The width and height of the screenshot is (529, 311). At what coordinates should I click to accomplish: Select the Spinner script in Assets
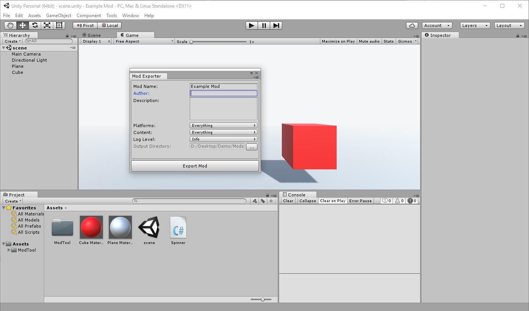(x=178, y=227)
